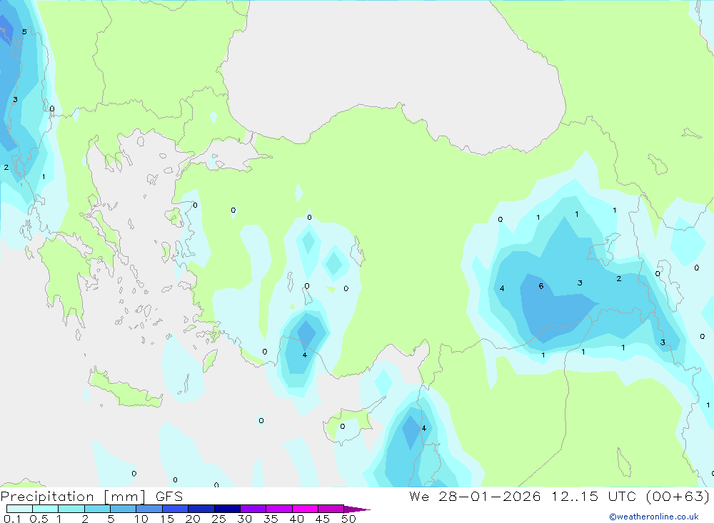This screenshot has width=714, height=523.
Task: Click the legend label '25'
Action: click(x=218, y=519)
